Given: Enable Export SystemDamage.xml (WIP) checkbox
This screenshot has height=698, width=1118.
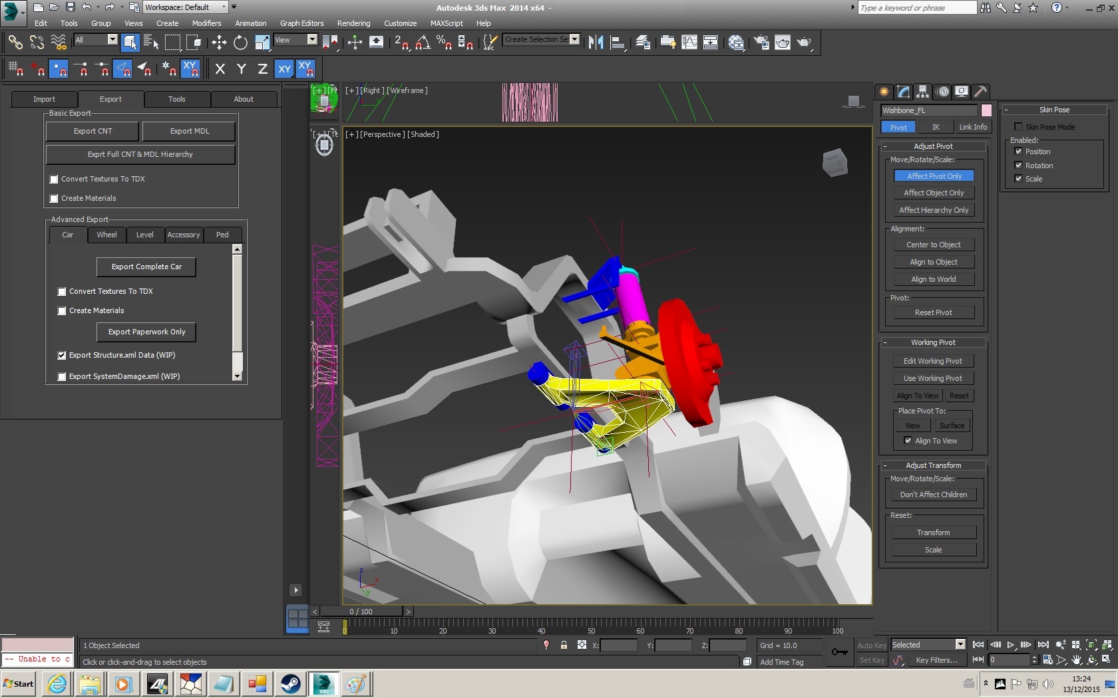Looking at the screenshot, I should pos(62,376).
